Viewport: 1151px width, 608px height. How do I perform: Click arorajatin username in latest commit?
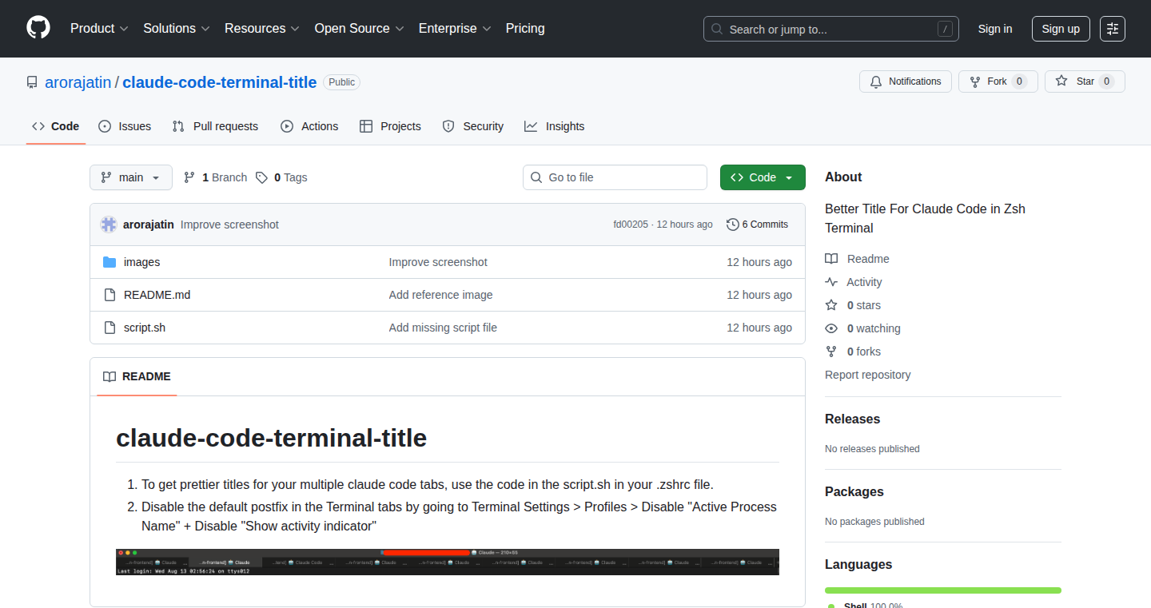click(x=149, y=225)
